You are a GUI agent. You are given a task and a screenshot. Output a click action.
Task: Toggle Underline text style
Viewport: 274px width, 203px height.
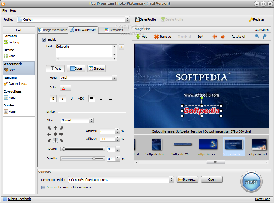[x=72, y=98]
